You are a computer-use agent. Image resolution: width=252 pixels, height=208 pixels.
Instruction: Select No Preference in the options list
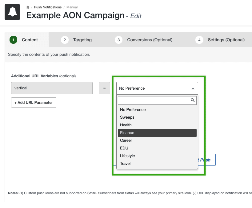pos(133,110)
